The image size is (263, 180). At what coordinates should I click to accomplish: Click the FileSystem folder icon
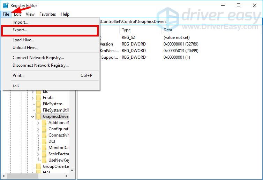point(39,104)
